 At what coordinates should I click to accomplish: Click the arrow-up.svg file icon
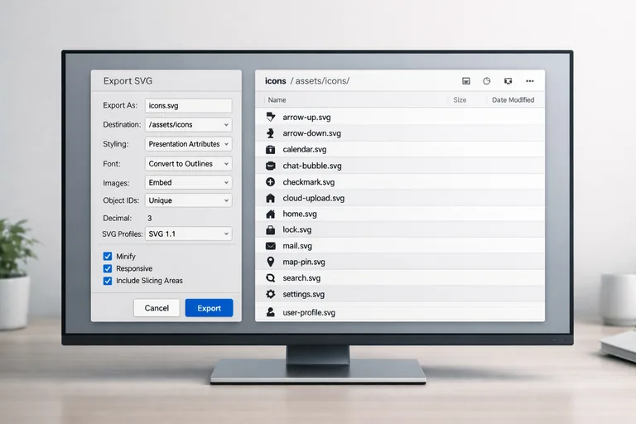pyautogui.click(x=271, y=117)
